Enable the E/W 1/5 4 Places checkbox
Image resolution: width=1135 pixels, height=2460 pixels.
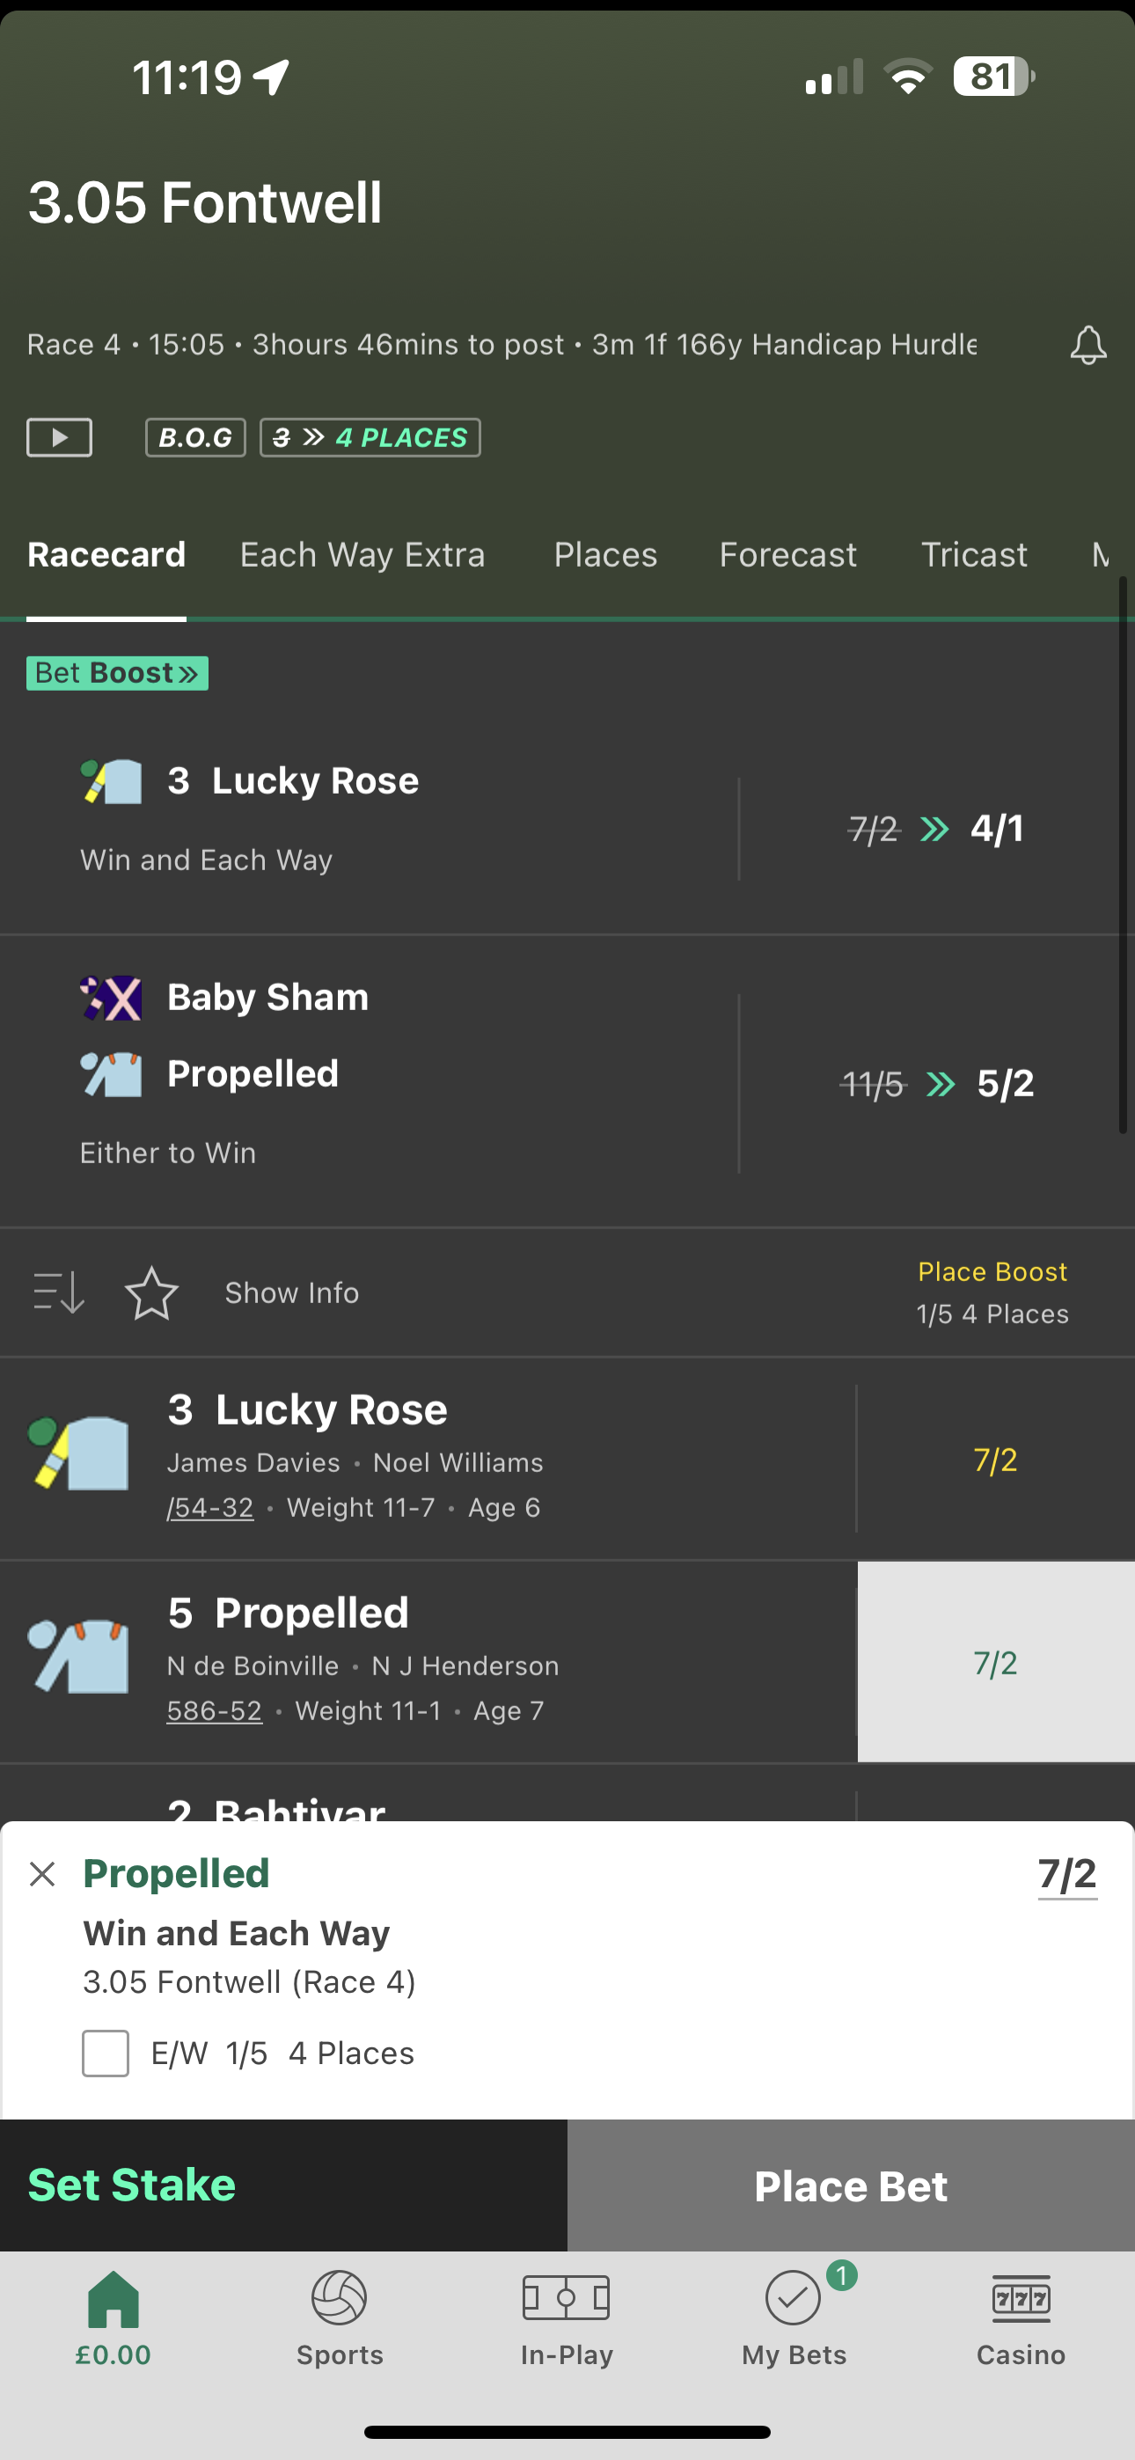pyautogui.click(x=106, y=2054)
